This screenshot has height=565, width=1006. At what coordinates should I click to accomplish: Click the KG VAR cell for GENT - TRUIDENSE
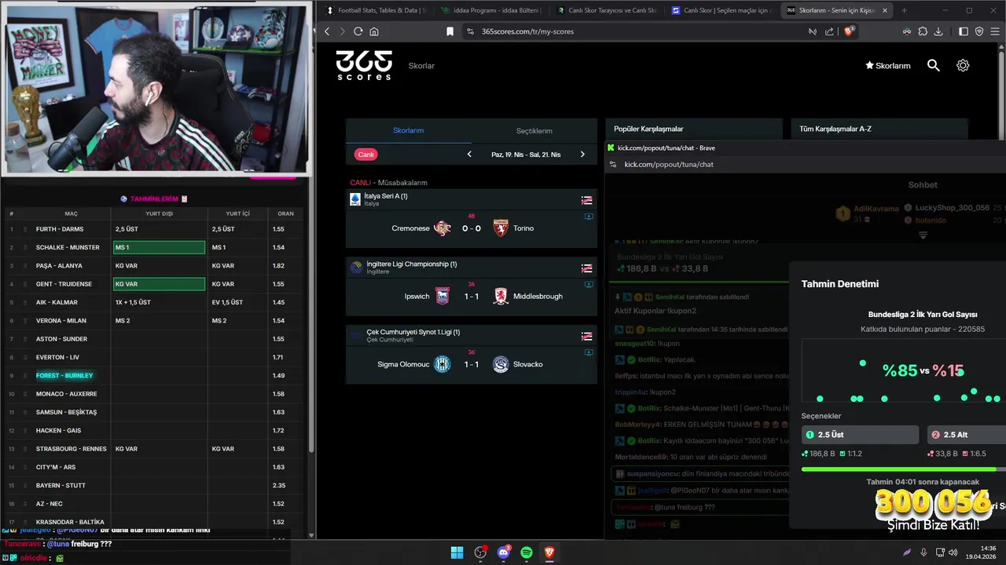[159, 284]
